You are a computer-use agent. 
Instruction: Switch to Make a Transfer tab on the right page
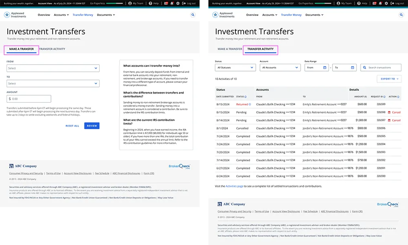tap(230, 49)
